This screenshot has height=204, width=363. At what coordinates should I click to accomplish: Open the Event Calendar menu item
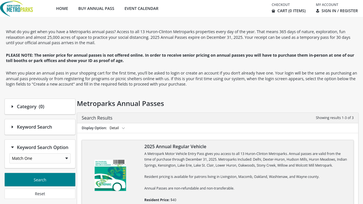tap(142, 8)
